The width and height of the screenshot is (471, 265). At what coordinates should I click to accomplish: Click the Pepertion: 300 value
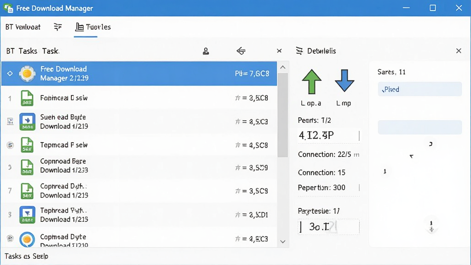point(339,188)
